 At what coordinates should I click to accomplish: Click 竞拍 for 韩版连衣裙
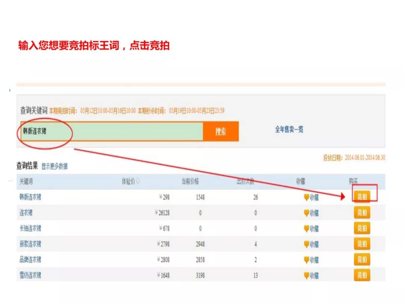[x=362, y=197]
